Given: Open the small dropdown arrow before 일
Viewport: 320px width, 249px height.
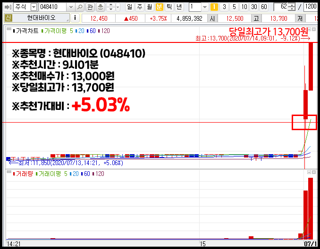Looking at the screenshot, I should point(118,8).
